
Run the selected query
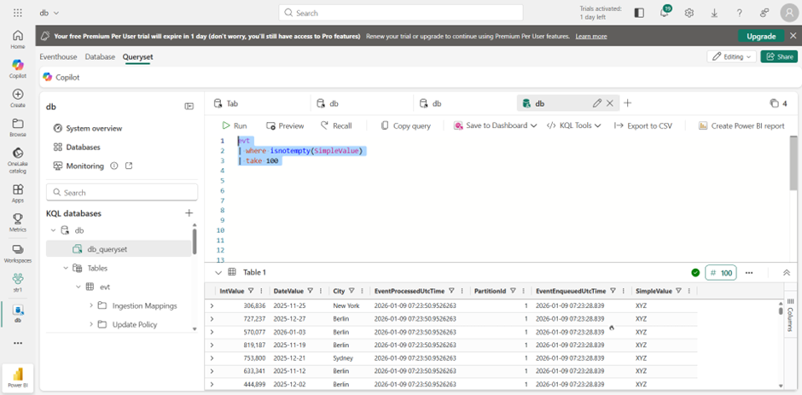[x=234, y=125]
